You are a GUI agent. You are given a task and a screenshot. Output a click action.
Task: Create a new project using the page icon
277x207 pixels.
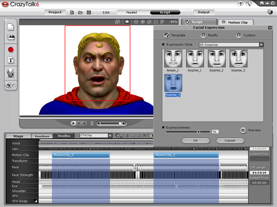(x=72, y=12)
